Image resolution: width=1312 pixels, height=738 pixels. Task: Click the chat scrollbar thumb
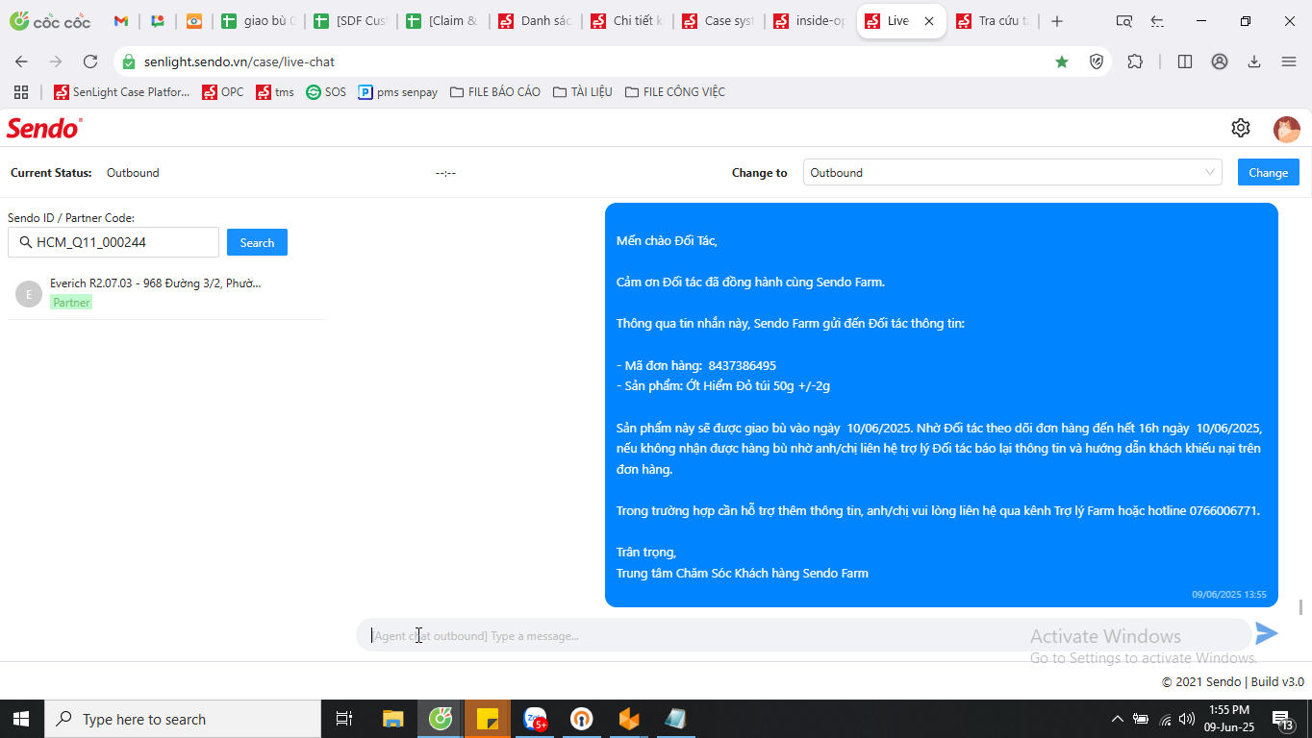(1301, 607)
